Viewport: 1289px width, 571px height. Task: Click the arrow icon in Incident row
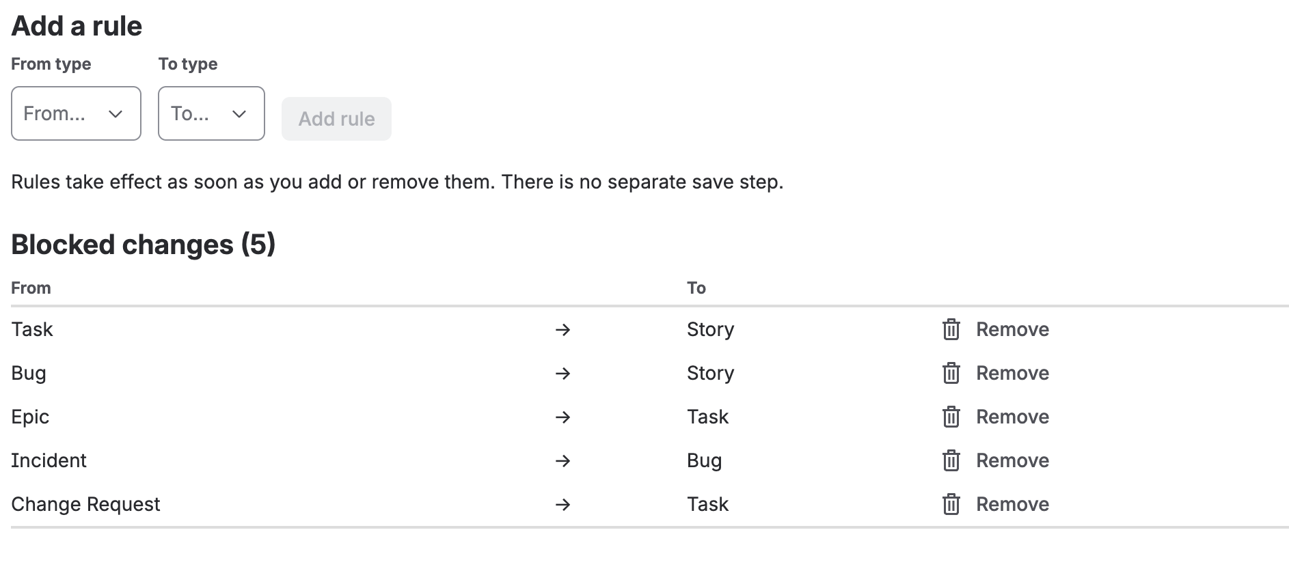(562, 461)
